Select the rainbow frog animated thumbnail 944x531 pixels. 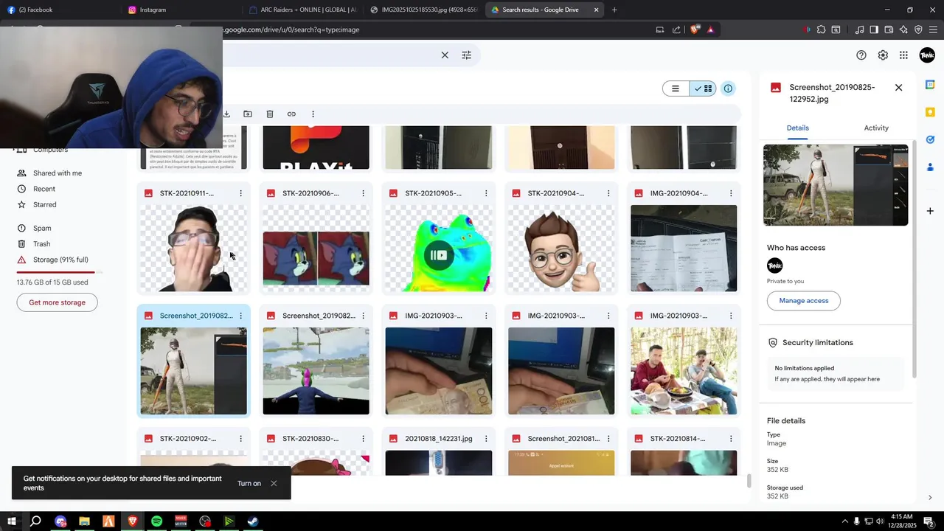point(439,249)
